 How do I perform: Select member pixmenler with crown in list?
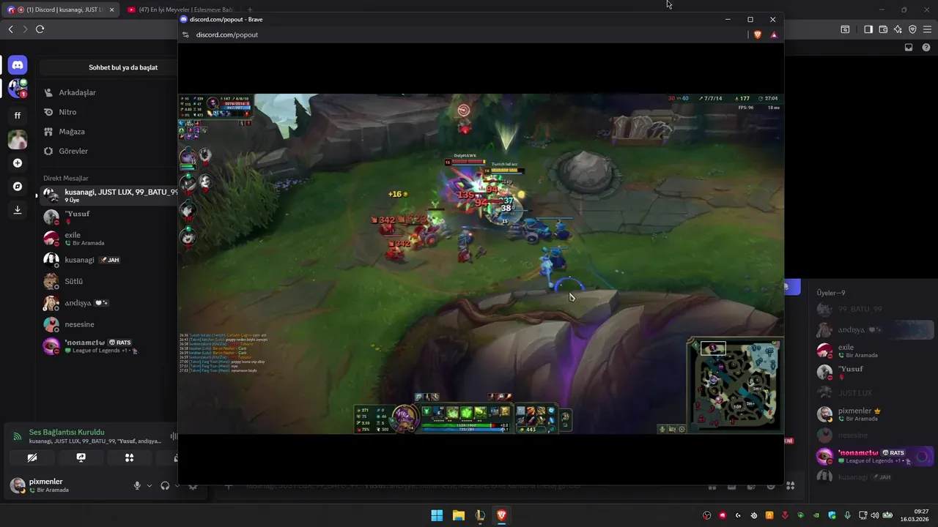(x=875, y=414)
